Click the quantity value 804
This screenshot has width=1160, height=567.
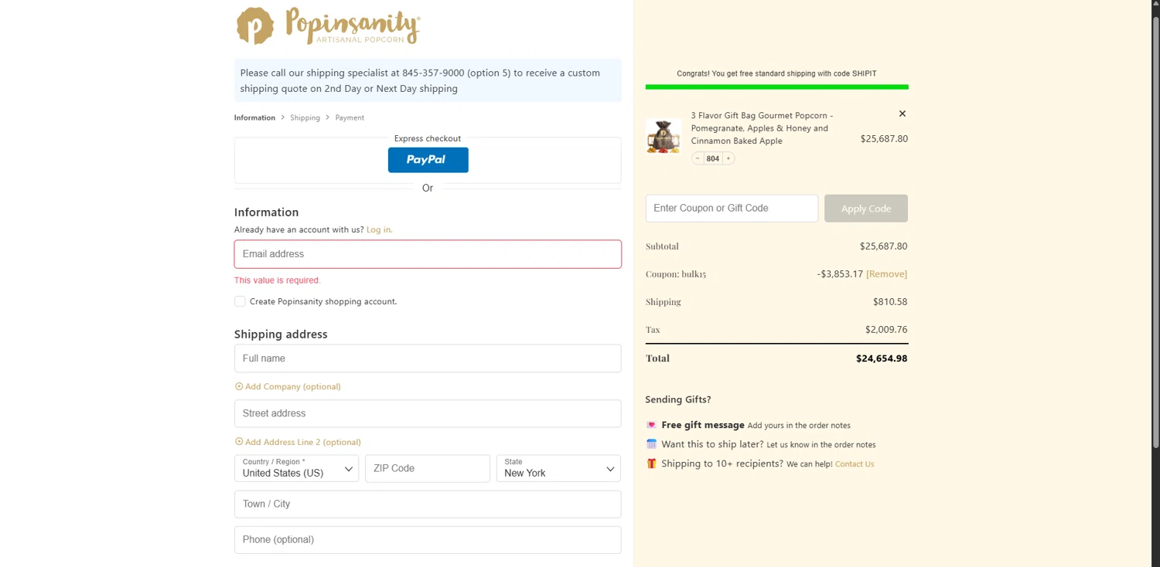tap(712, 158)
